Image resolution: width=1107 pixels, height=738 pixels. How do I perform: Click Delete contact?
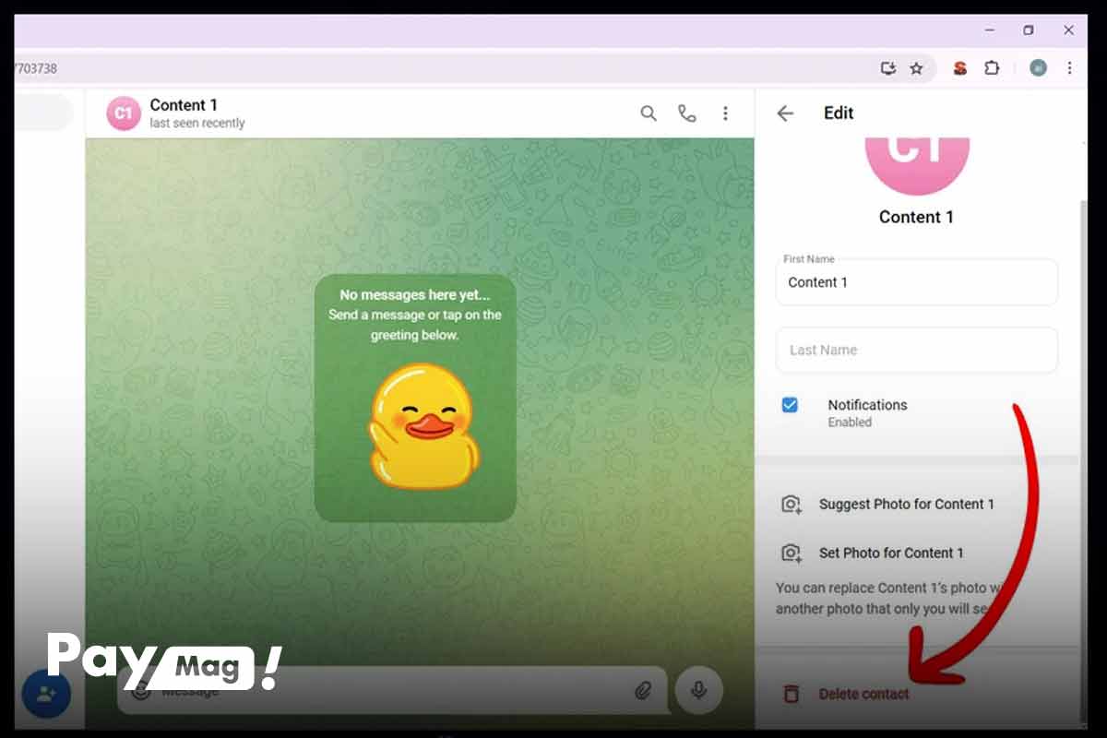pyautogui.click(x=863, y=694)
